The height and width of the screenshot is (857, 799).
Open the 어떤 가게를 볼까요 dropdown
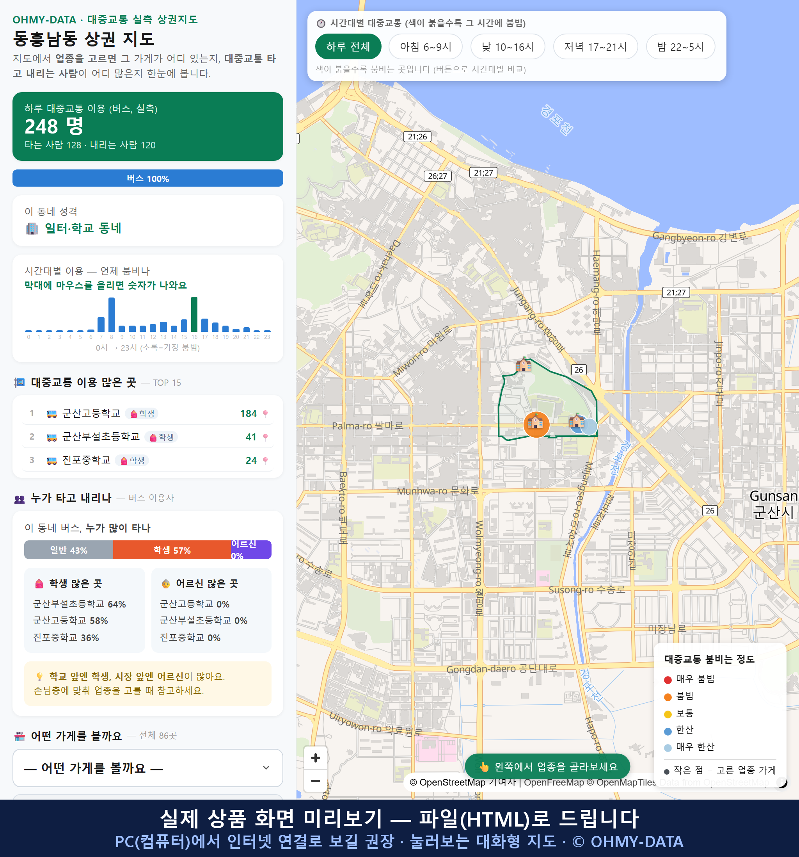pos(148,768)
